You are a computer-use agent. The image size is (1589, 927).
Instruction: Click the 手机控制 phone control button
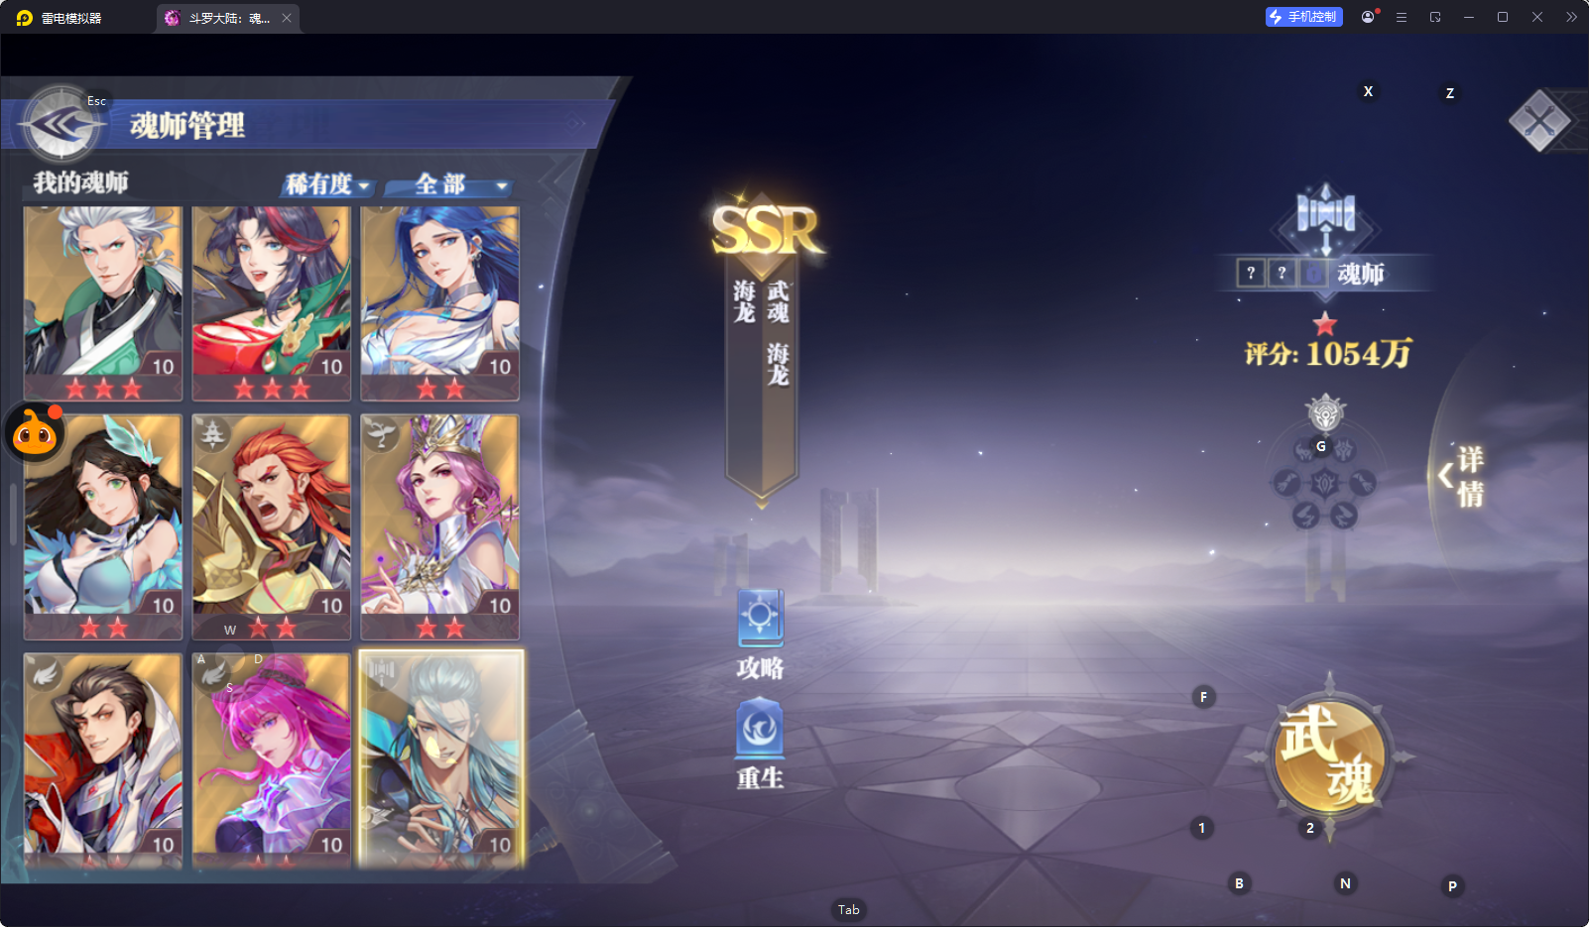click(x=1303, y=17)
